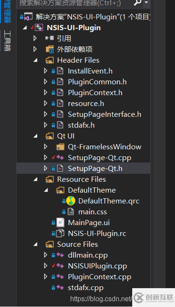Click the DefaultTheme.qrc music-note icon

pyautogui.click(x=71, y=201)
